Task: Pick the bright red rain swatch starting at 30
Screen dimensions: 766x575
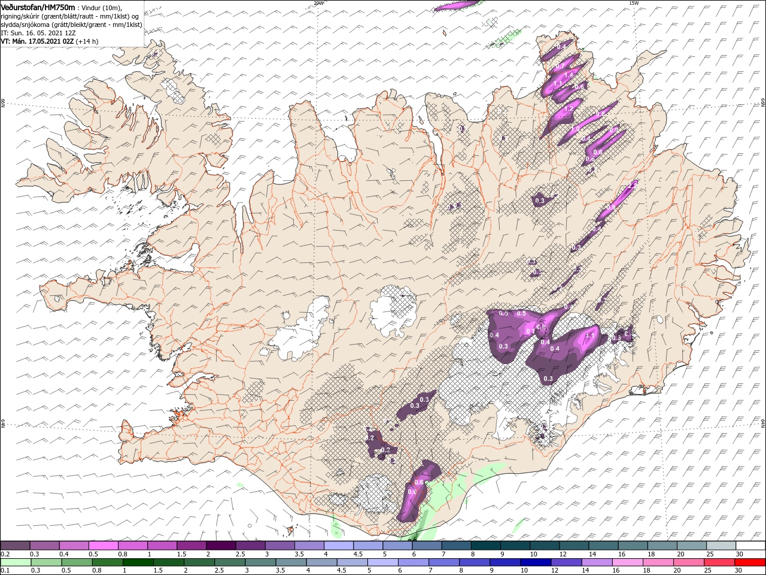Action: (x=750, y=562)
